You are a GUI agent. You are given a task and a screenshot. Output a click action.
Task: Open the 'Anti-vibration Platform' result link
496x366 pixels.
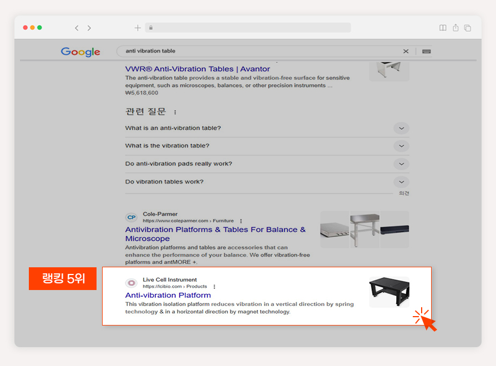[x=168, y=295]
